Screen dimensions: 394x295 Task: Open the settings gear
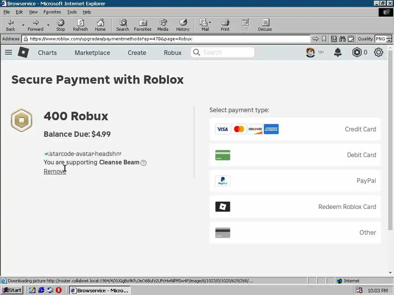379,52
